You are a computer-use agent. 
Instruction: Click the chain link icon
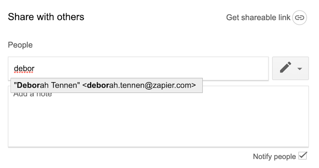[299, 18]
